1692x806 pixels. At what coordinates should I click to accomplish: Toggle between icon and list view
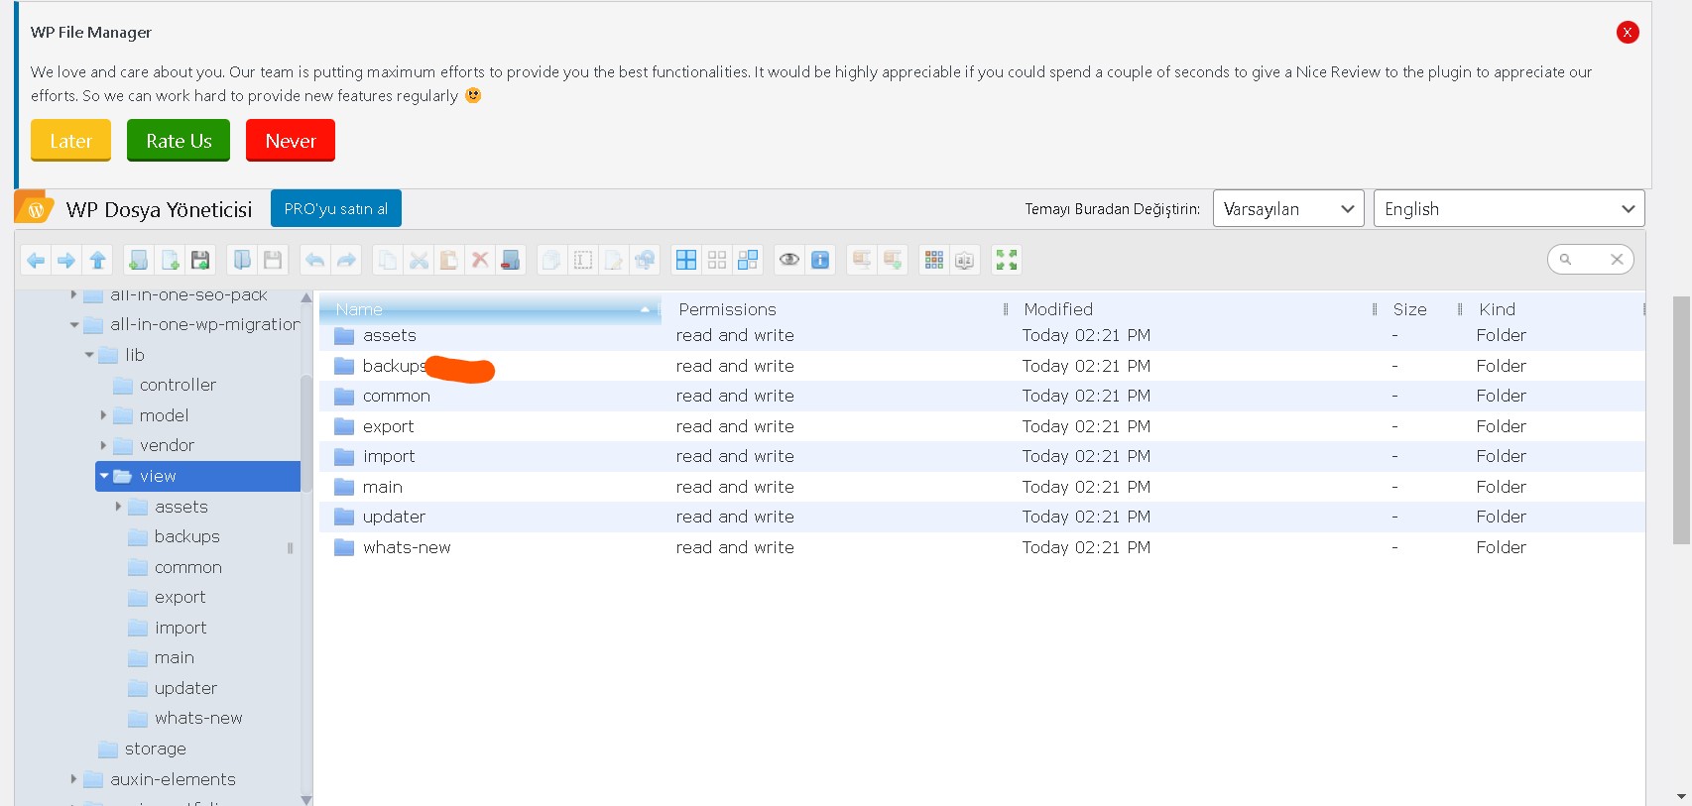tap(934, 261)
